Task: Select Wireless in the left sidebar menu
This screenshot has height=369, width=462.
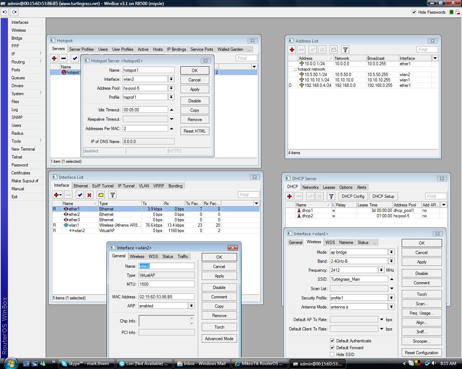Action: click(x=19, y=30)
